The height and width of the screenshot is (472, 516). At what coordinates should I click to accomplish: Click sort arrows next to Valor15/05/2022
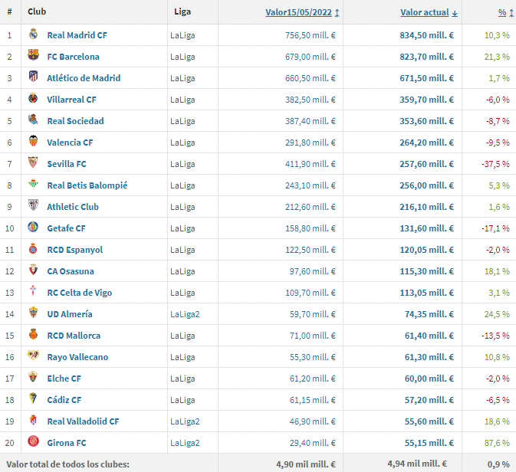pos(337,13)
